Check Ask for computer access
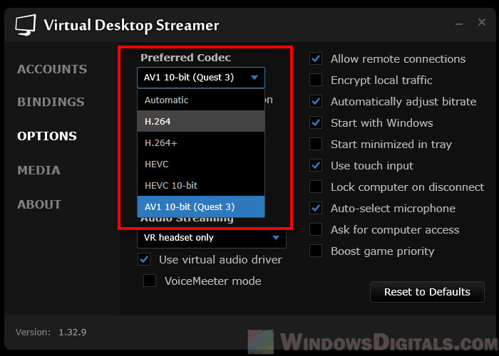 click(316, 230)
